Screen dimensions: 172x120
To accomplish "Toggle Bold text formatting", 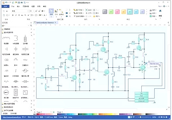I will [x=13, y=15].
